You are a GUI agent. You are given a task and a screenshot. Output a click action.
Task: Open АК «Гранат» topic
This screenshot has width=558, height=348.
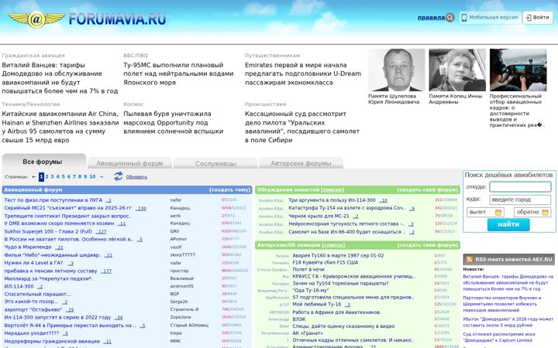coord(308,333)
